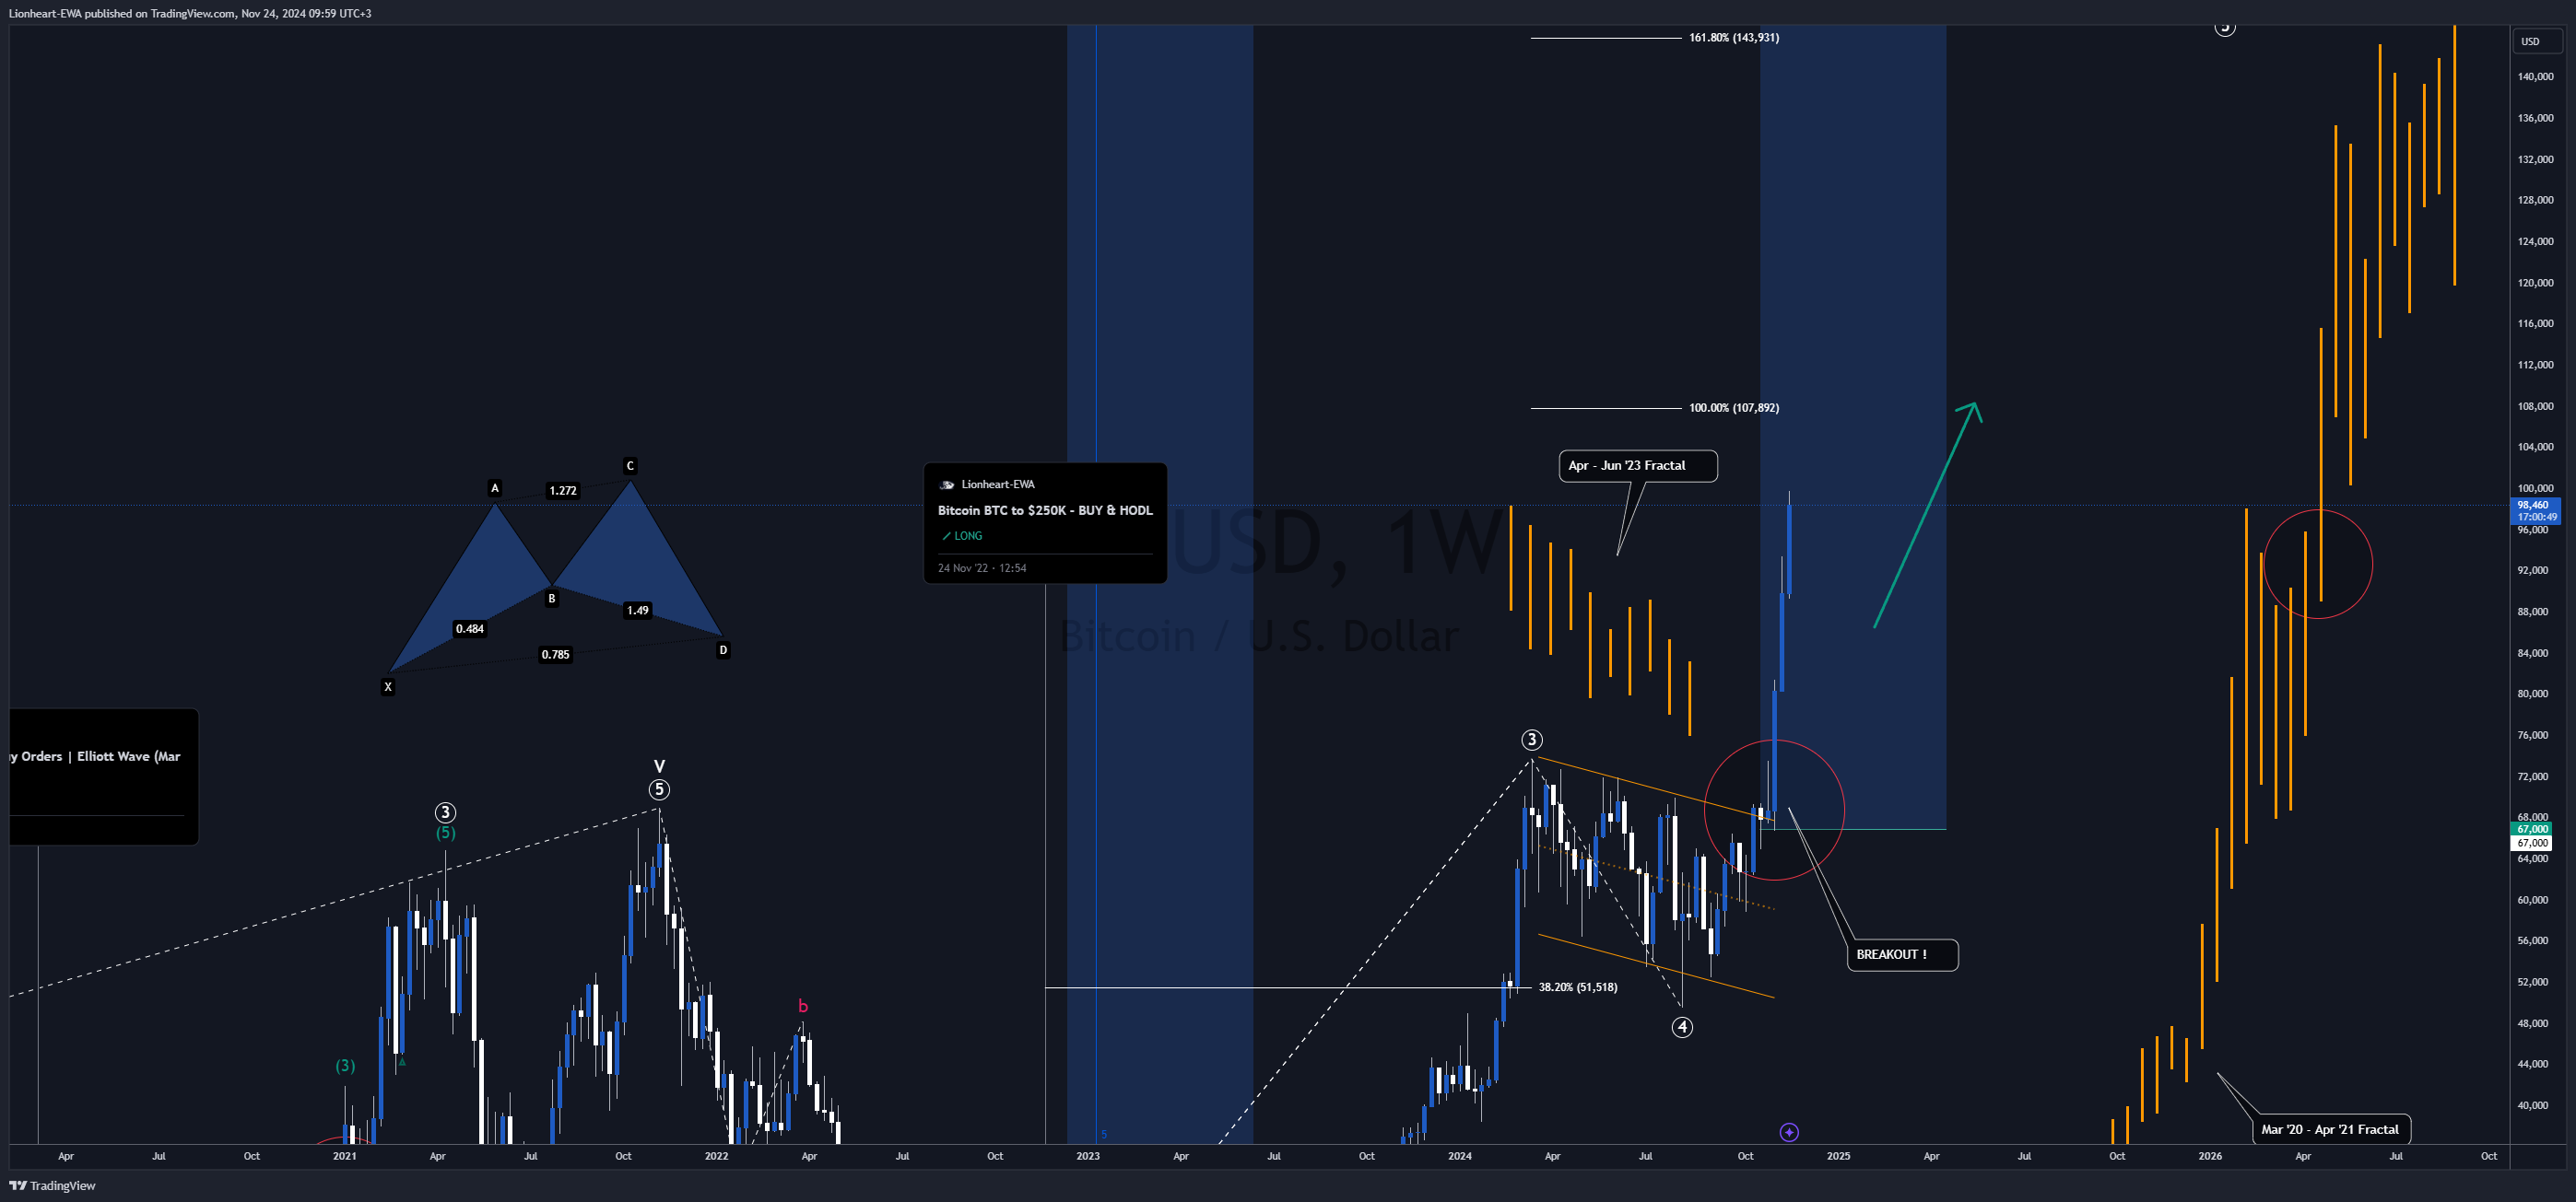Select the 'Mar '20 - Apr '21 Fractal' callout
2576x1202 pixels.
(x=2330, y=1129)
